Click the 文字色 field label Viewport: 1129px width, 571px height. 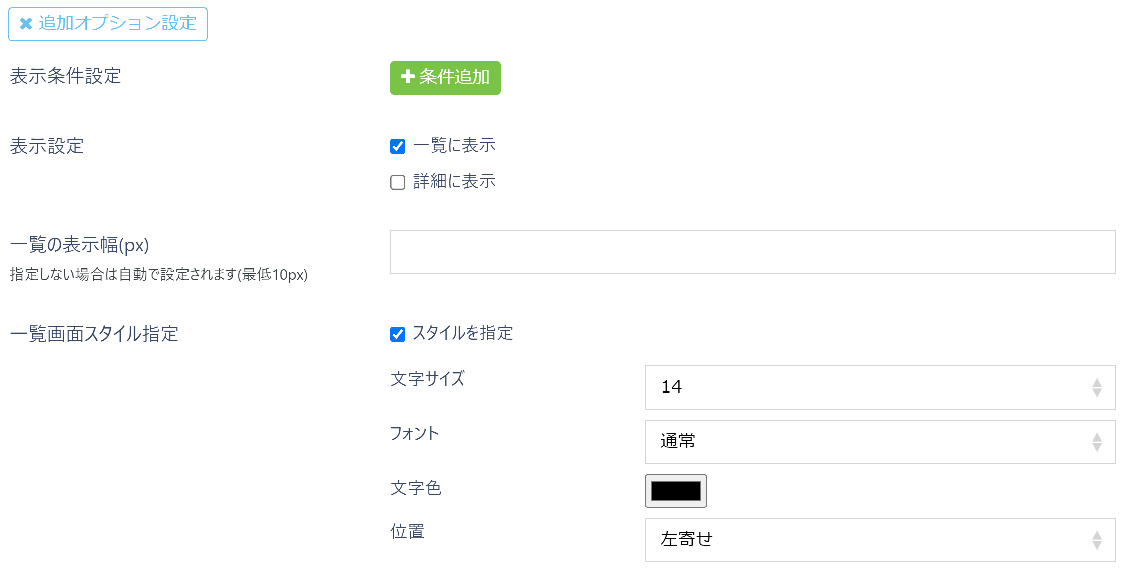(416, 488)
